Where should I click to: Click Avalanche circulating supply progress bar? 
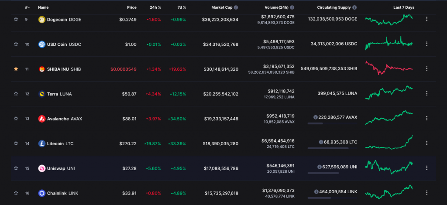point(332,123)
